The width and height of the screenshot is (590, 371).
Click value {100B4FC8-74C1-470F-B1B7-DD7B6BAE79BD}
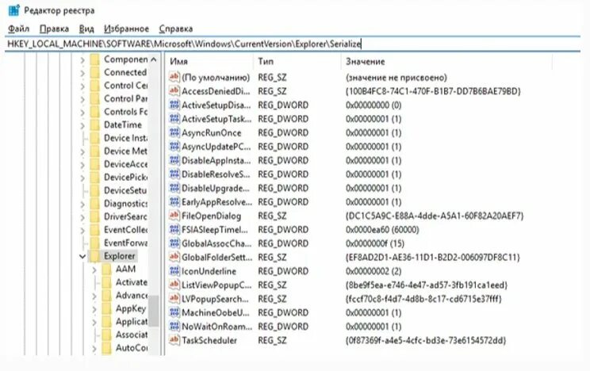pyautogui.click(x=433, y=91)
